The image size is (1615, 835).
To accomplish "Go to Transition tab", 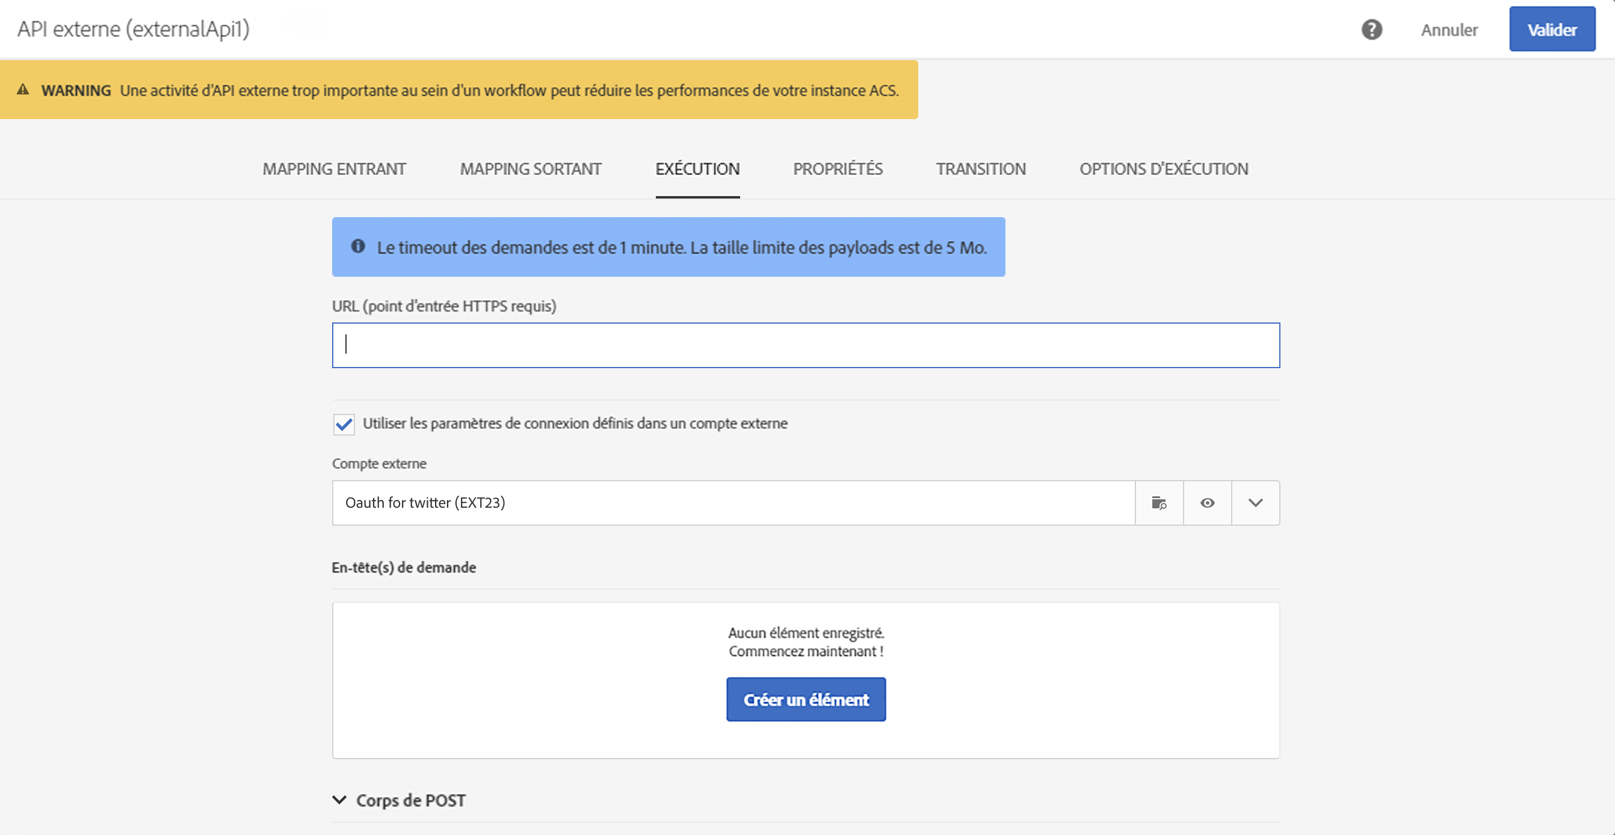I will 981,168.
